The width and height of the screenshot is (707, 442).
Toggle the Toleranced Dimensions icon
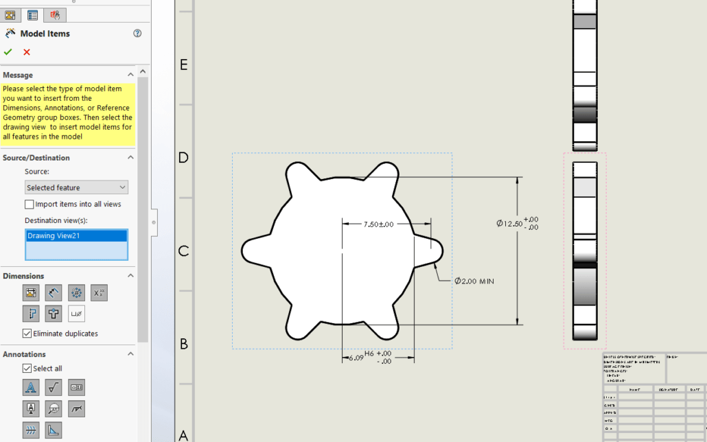click(x=100, y=292)
